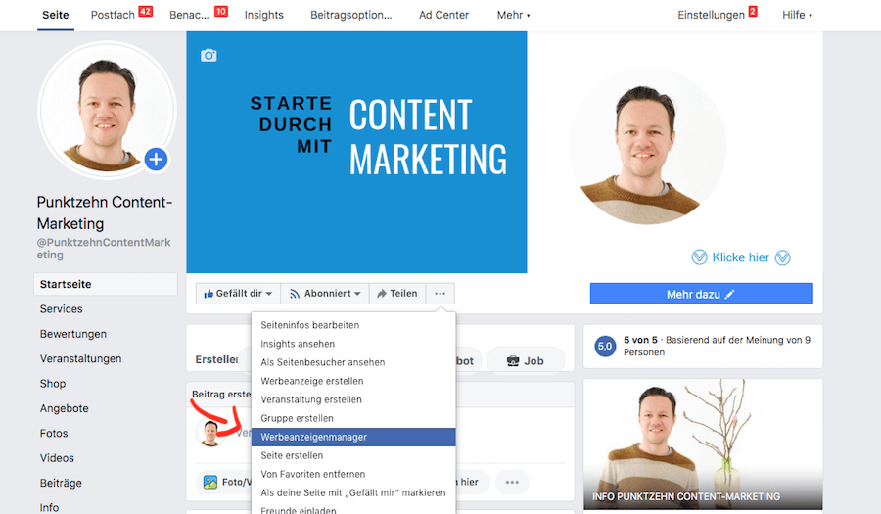
Task: Click the Klicke hier link
Action: (x=741, y=257)
